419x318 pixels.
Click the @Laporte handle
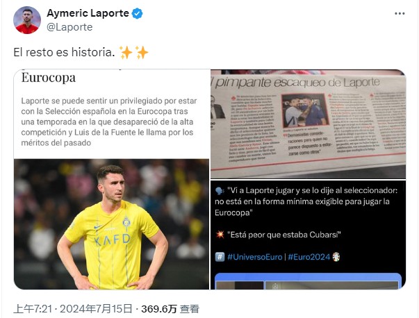click(x=69, y=27)
